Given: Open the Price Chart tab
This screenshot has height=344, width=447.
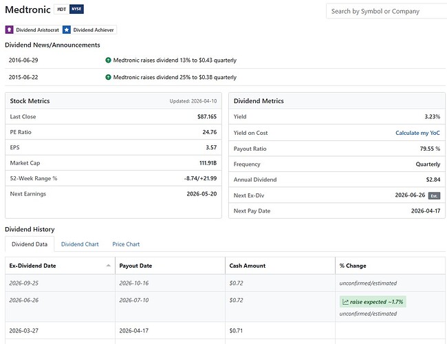Looking at the screenshot, I should (126, 244).
